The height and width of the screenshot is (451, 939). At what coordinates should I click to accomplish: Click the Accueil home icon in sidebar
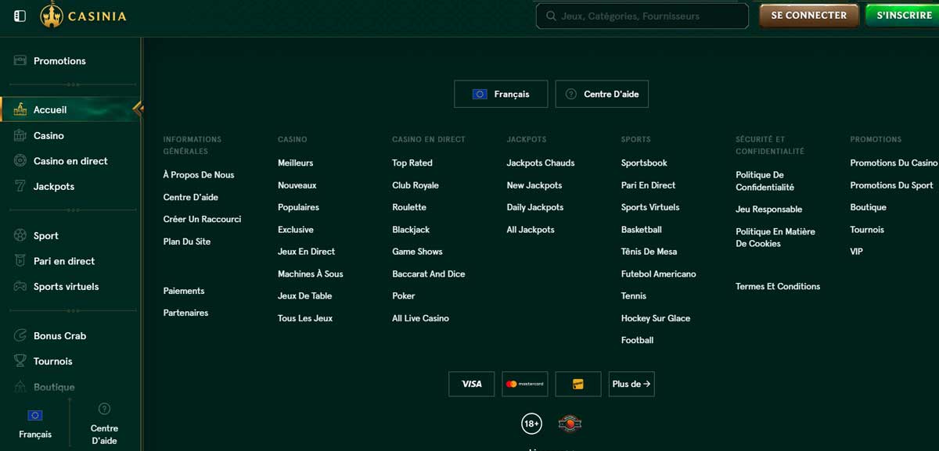tap(20, 110)
